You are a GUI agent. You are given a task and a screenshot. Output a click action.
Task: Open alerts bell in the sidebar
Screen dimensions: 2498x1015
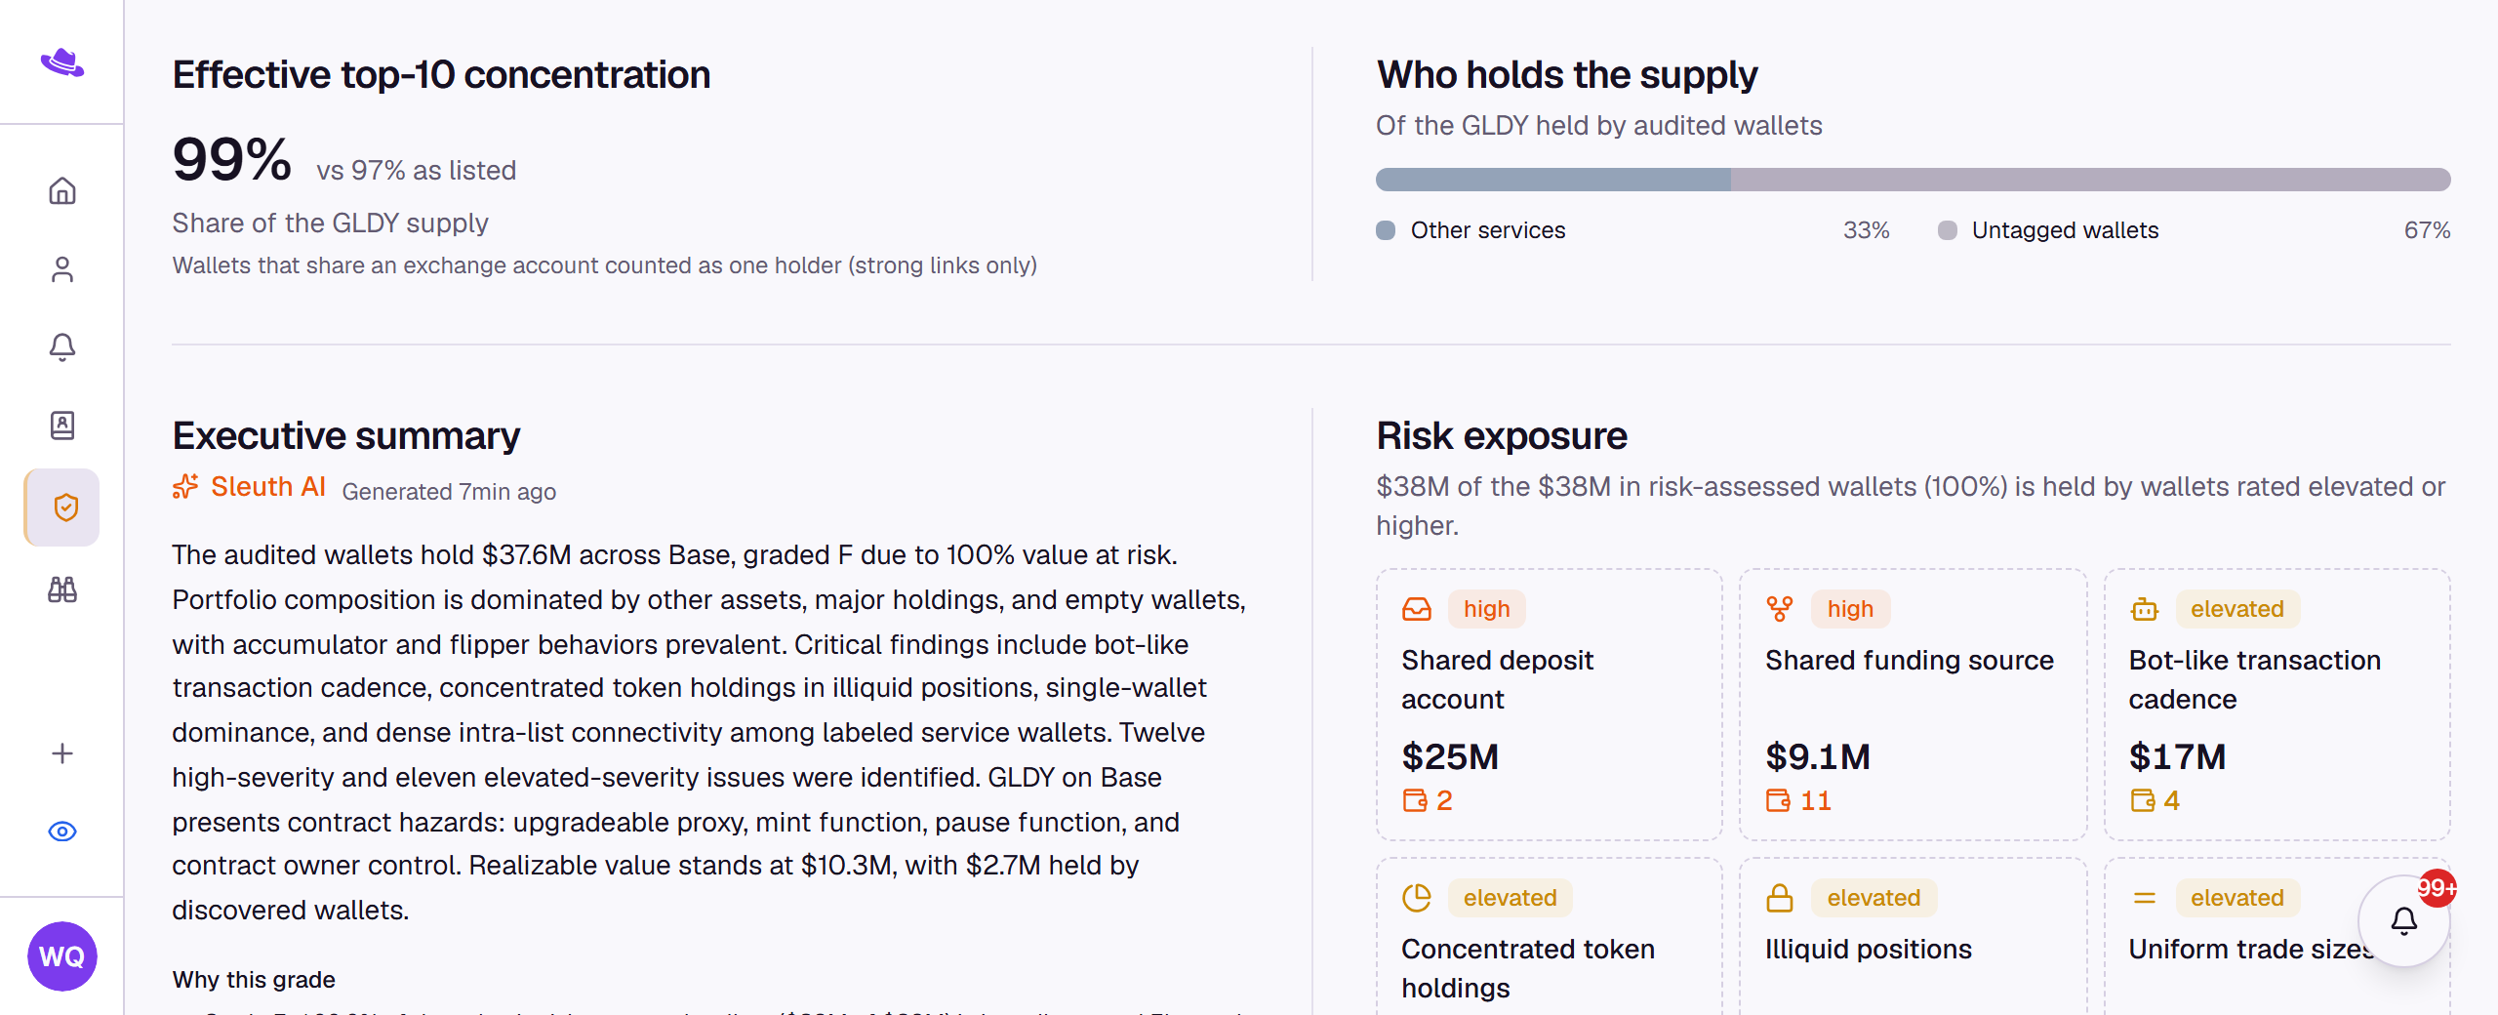(62, 346)
